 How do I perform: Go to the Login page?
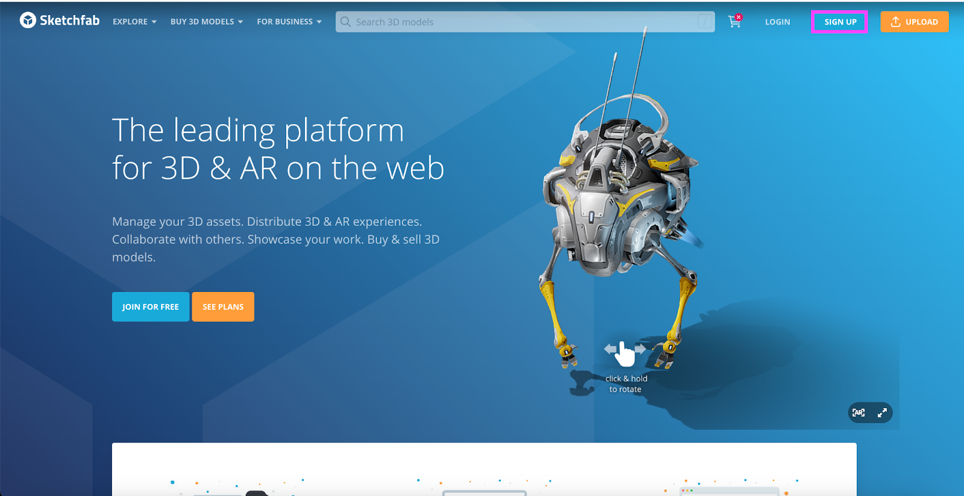point(777,22)
